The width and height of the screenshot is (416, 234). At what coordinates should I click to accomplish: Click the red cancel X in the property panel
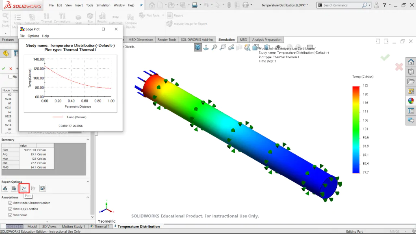coord(11,68)
